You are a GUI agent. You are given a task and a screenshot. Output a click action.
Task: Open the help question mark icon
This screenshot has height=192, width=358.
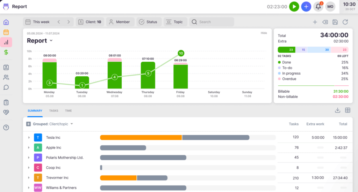coord(6,128)
